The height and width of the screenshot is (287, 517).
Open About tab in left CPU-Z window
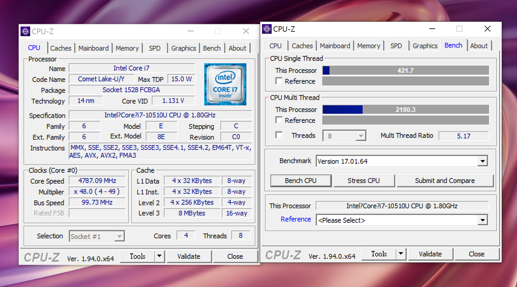[x=237, y=48]
